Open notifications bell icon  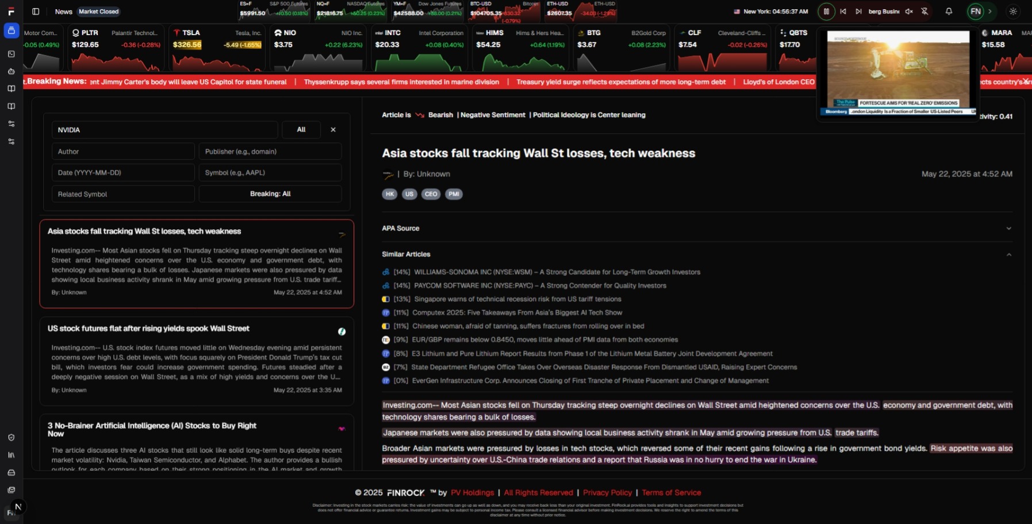click(x=949, y=11)
